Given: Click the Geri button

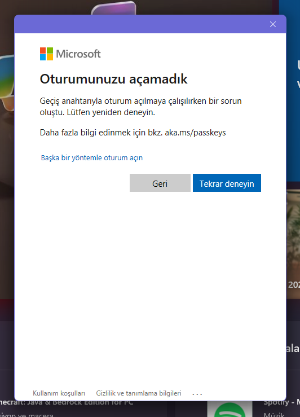Looking at the screenshot, I should click(x=160, y=183).
